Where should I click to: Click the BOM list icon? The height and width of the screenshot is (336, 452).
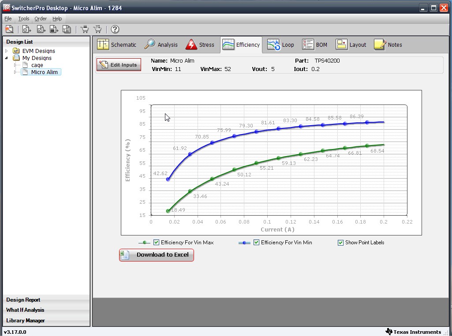click(308, 45)
